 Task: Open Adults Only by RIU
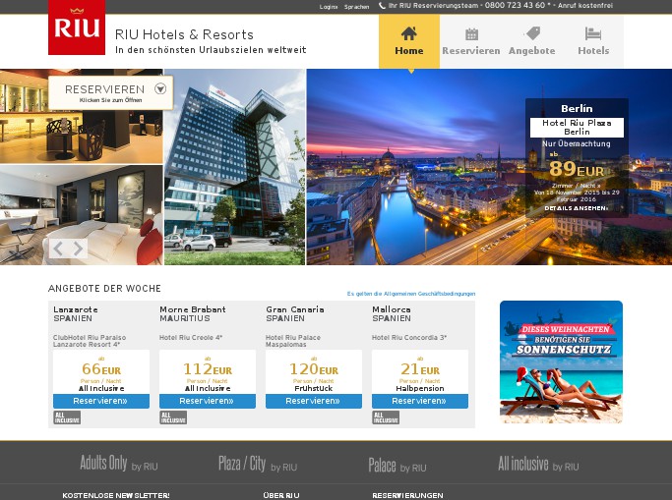tap(119, 464)
